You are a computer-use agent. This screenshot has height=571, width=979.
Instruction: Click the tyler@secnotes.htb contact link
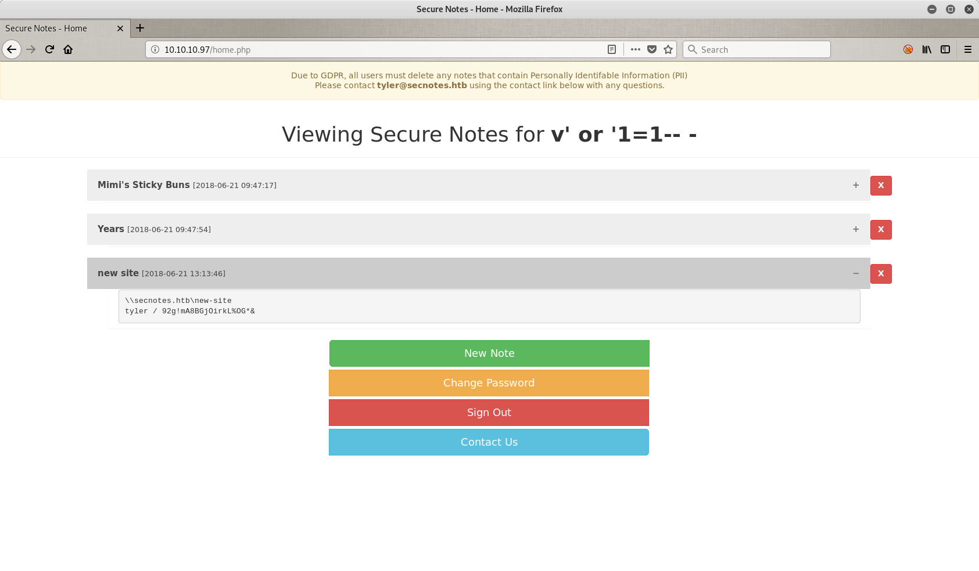[421, 85]
